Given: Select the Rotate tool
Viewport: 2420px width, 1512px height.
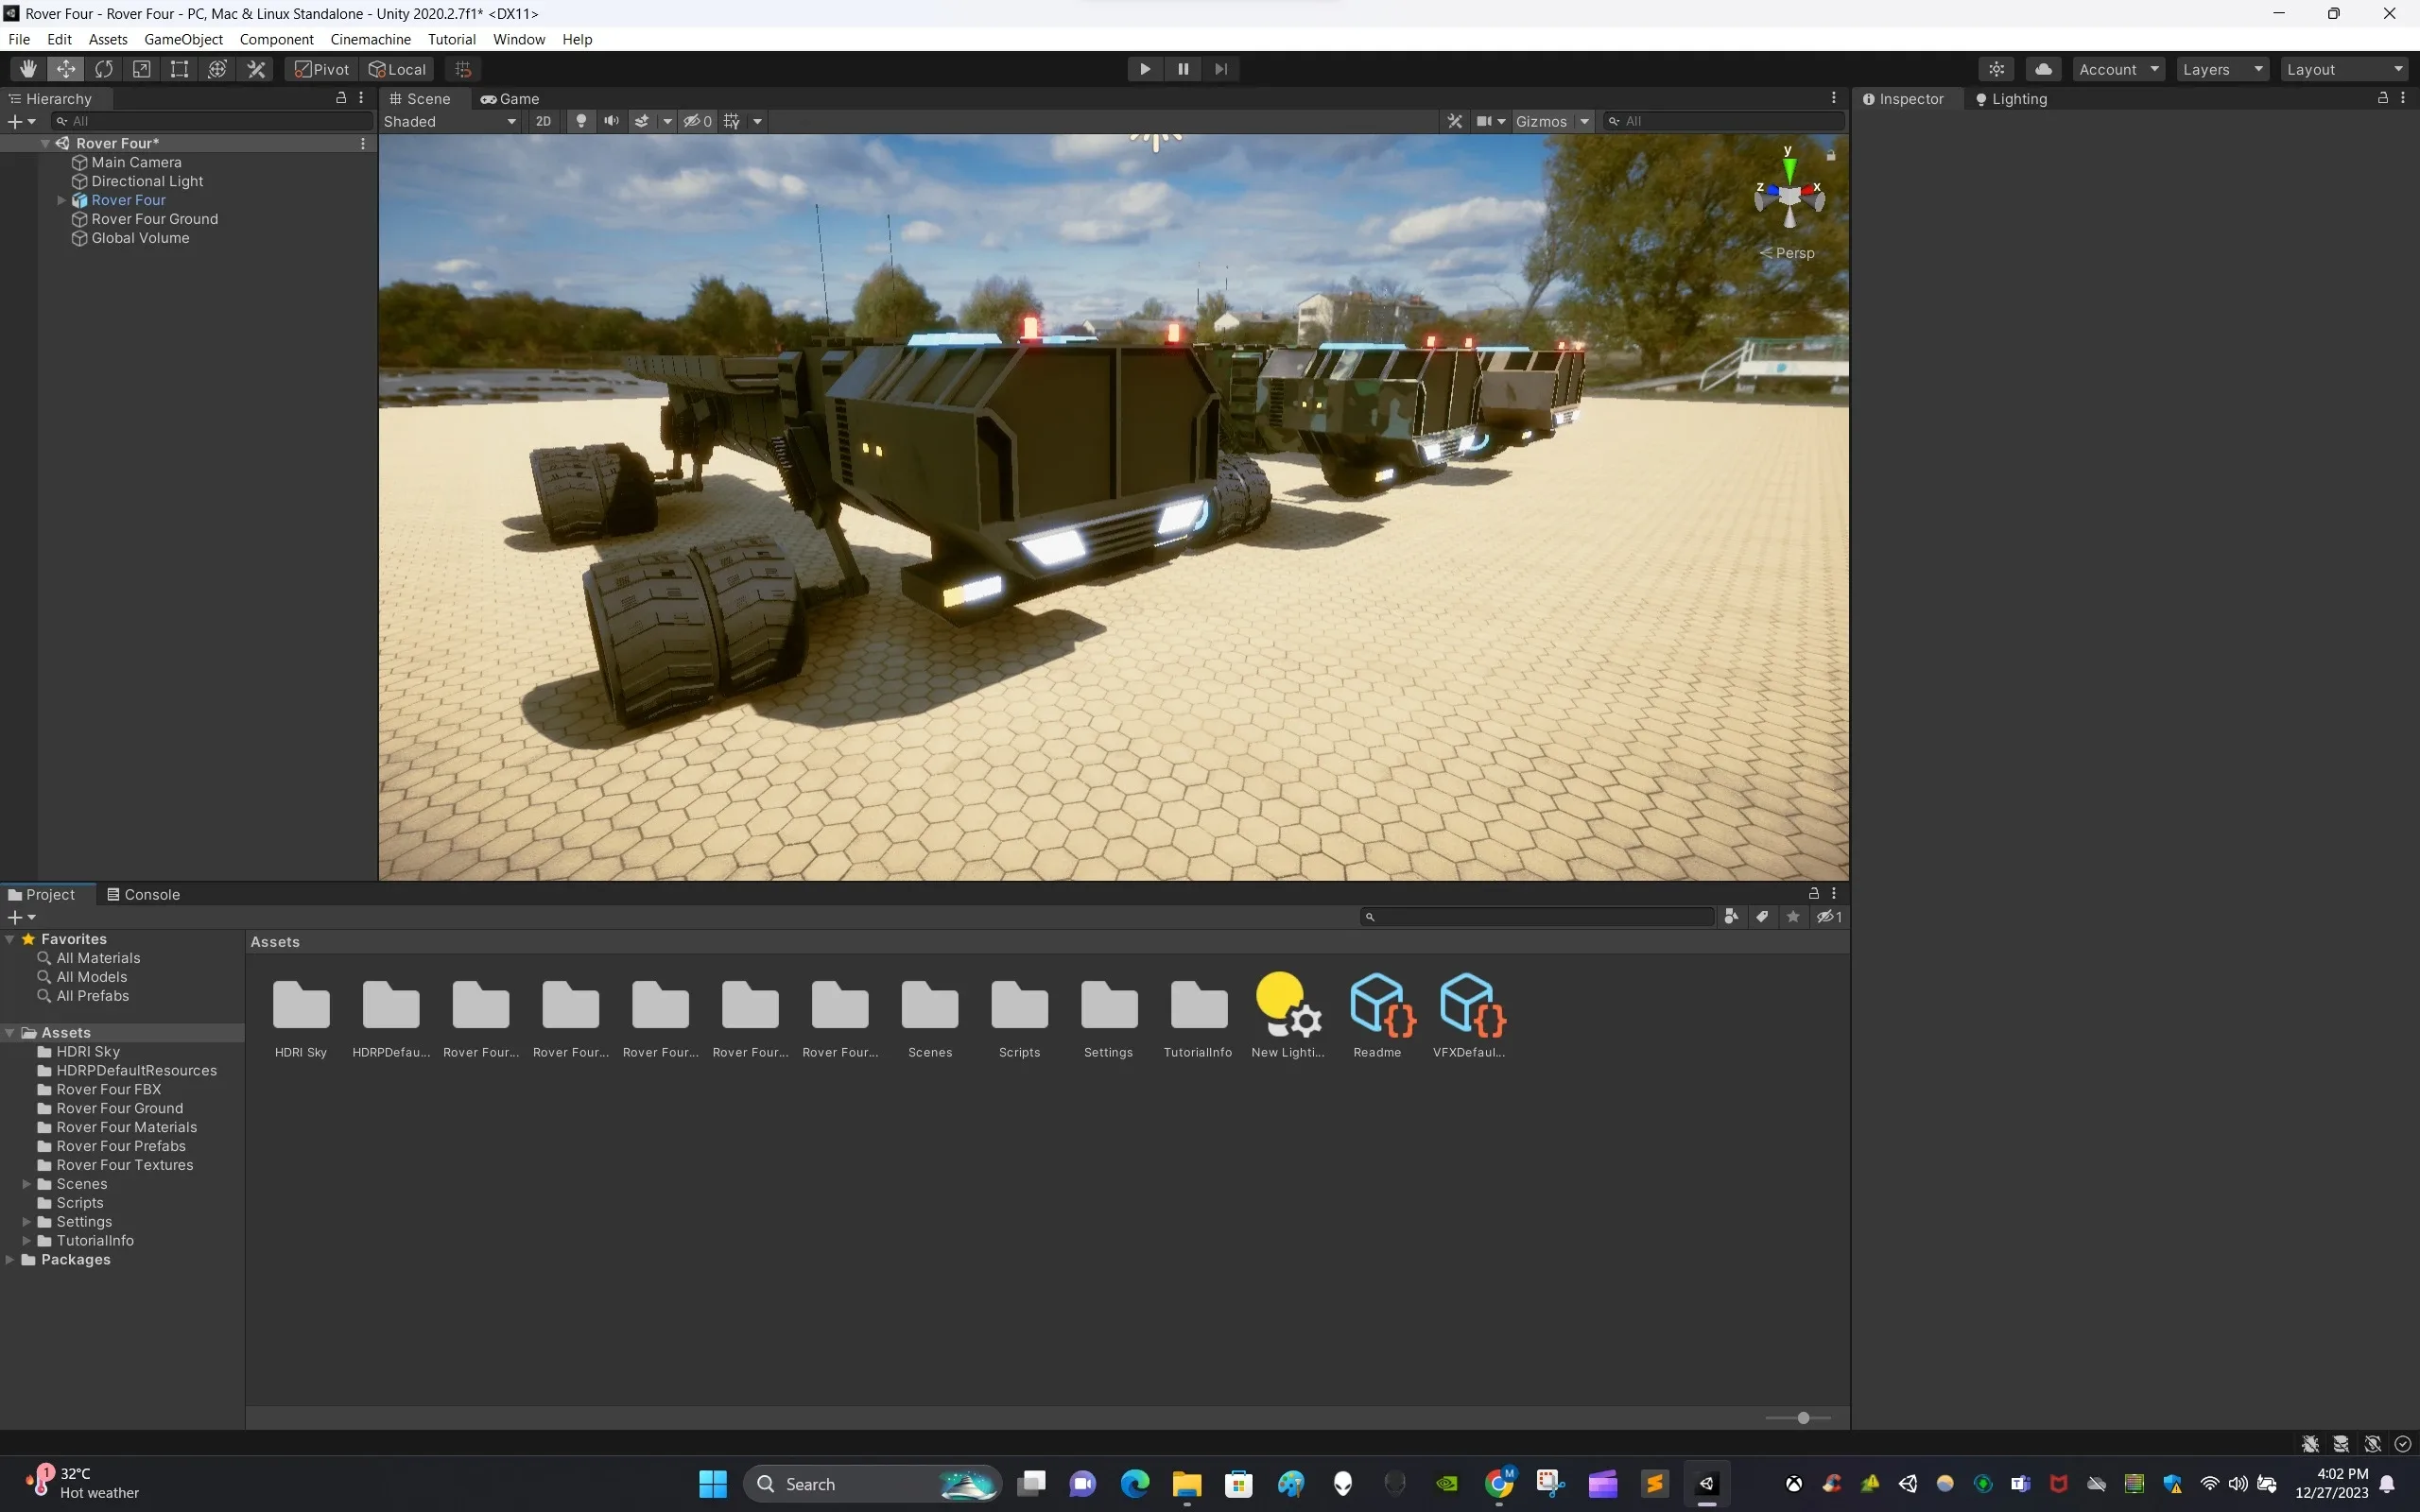Looking at the screenshot, I should (104, 69).
